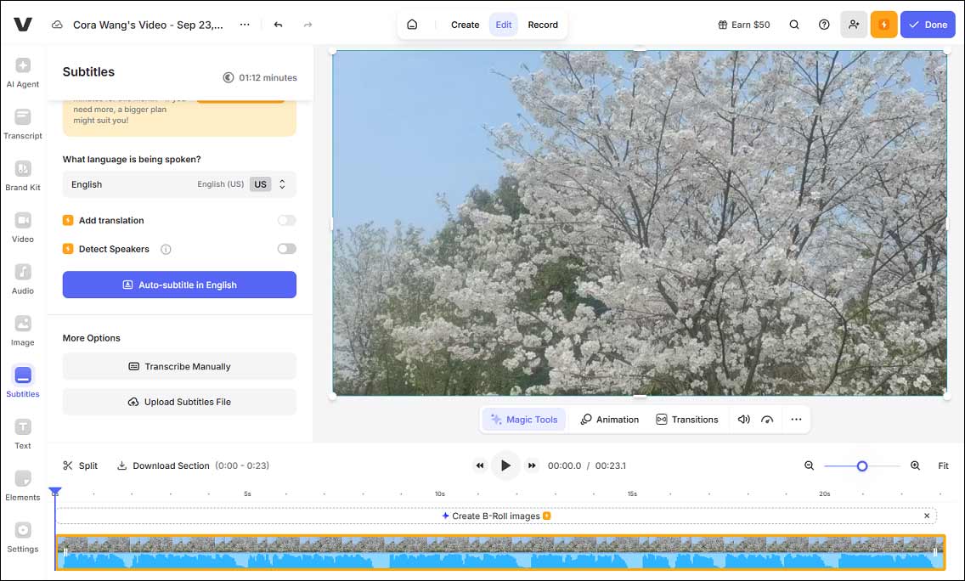Switch to the Create tab

pyautogui.click(x=465, y=25)
